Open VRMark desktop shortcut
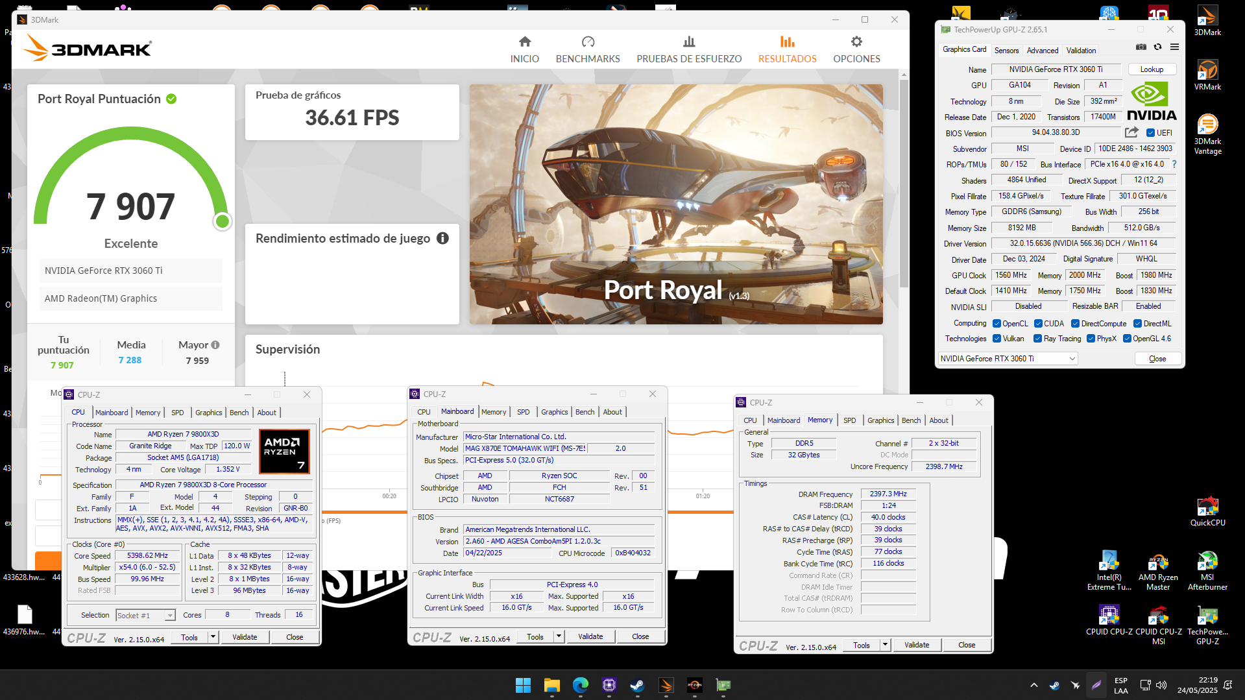 pos(1207,75)
